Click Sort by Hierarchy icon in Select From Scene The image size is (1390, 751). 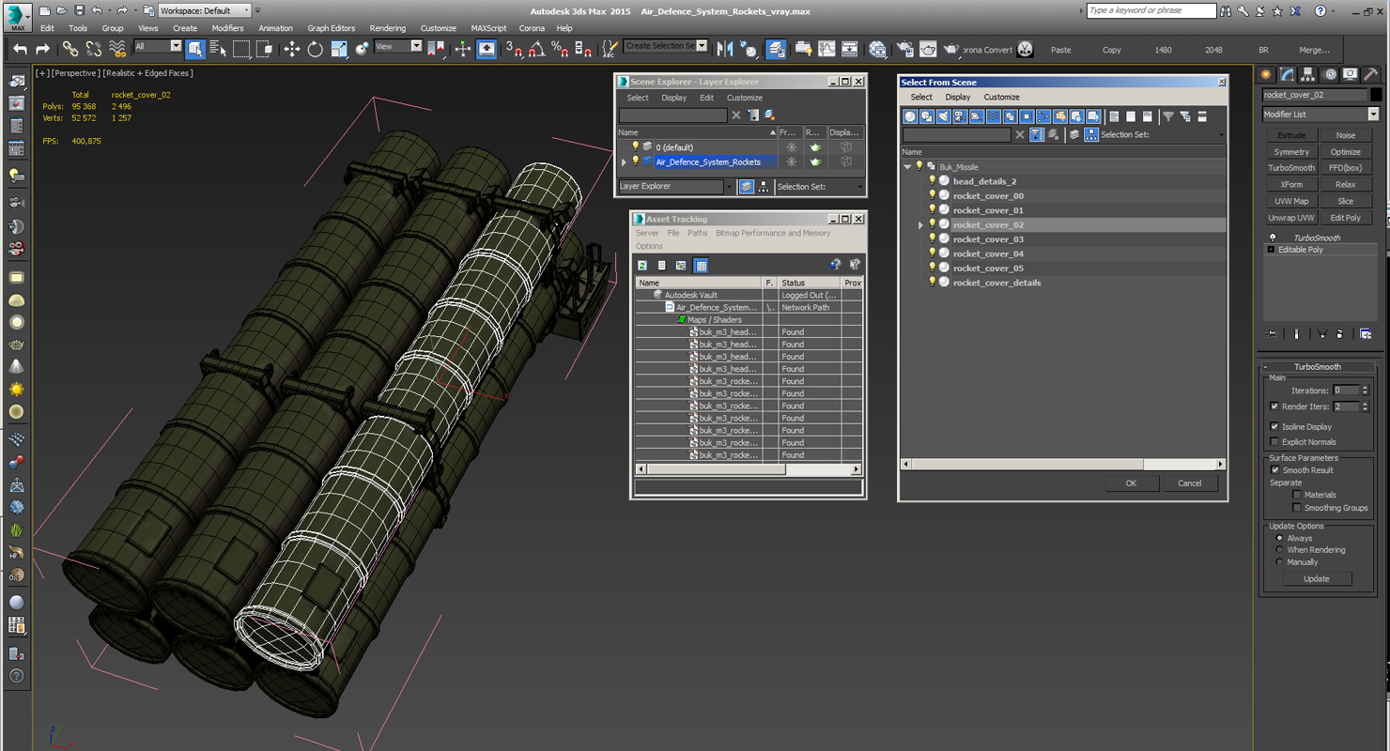pyautogui.click(x=1091, y=134)
